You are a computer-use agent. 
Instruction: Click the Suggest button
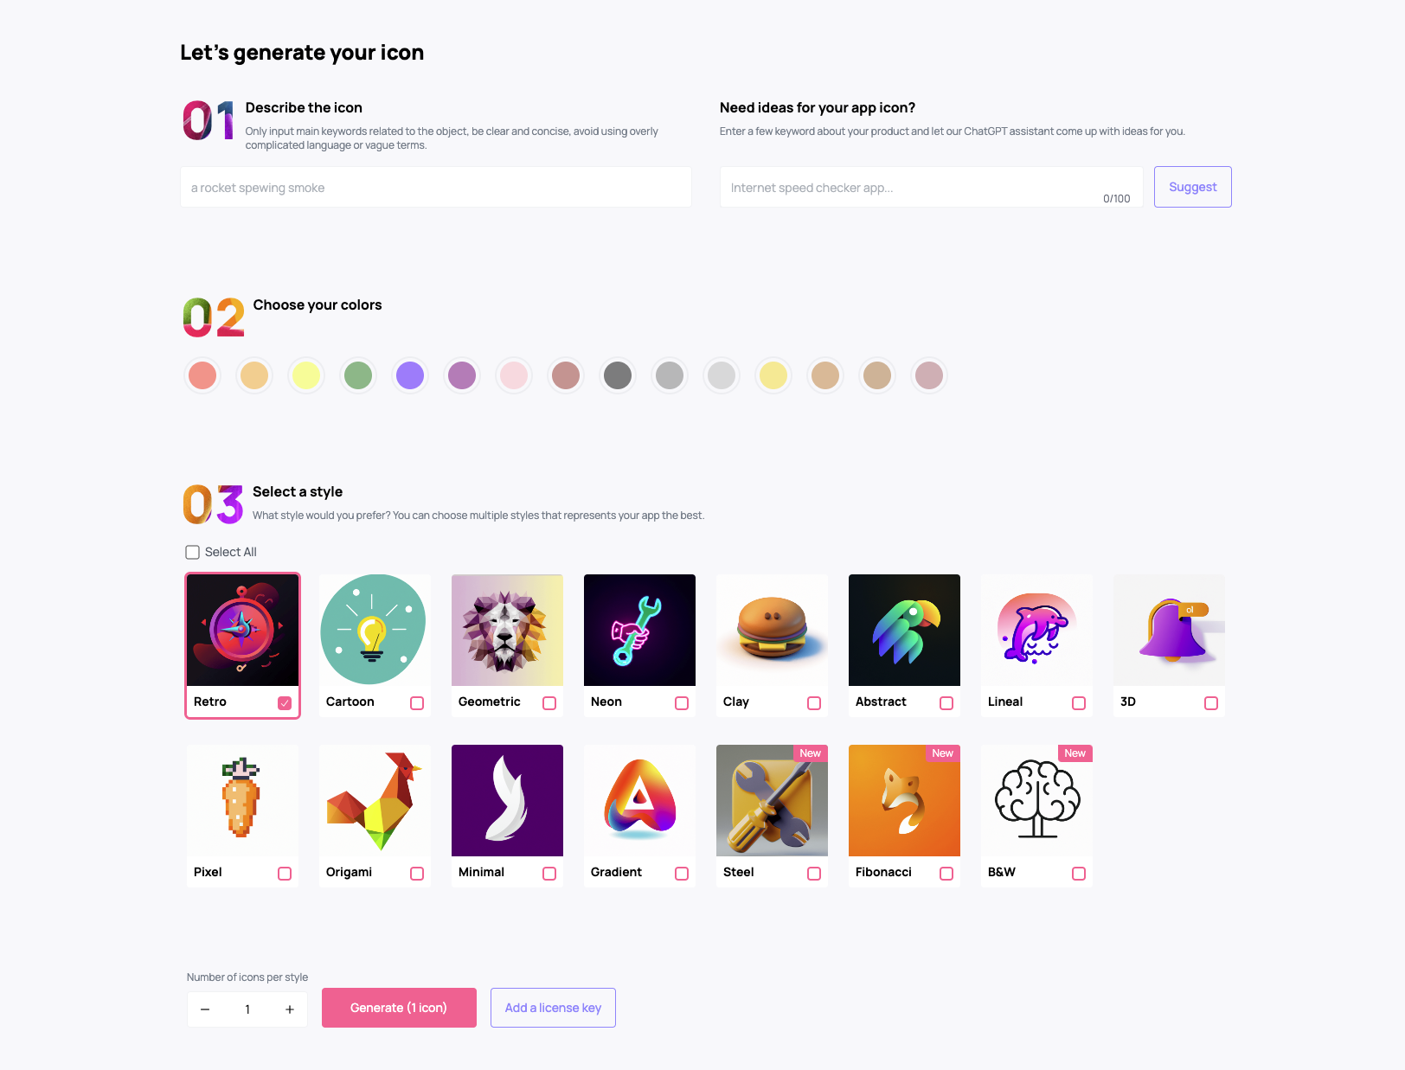tap(1192, 187)
